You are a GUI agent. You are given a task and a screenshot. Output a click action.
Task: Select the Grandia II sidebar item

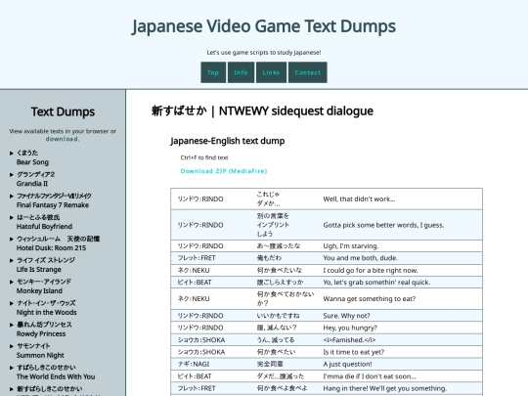click(36, 179)
